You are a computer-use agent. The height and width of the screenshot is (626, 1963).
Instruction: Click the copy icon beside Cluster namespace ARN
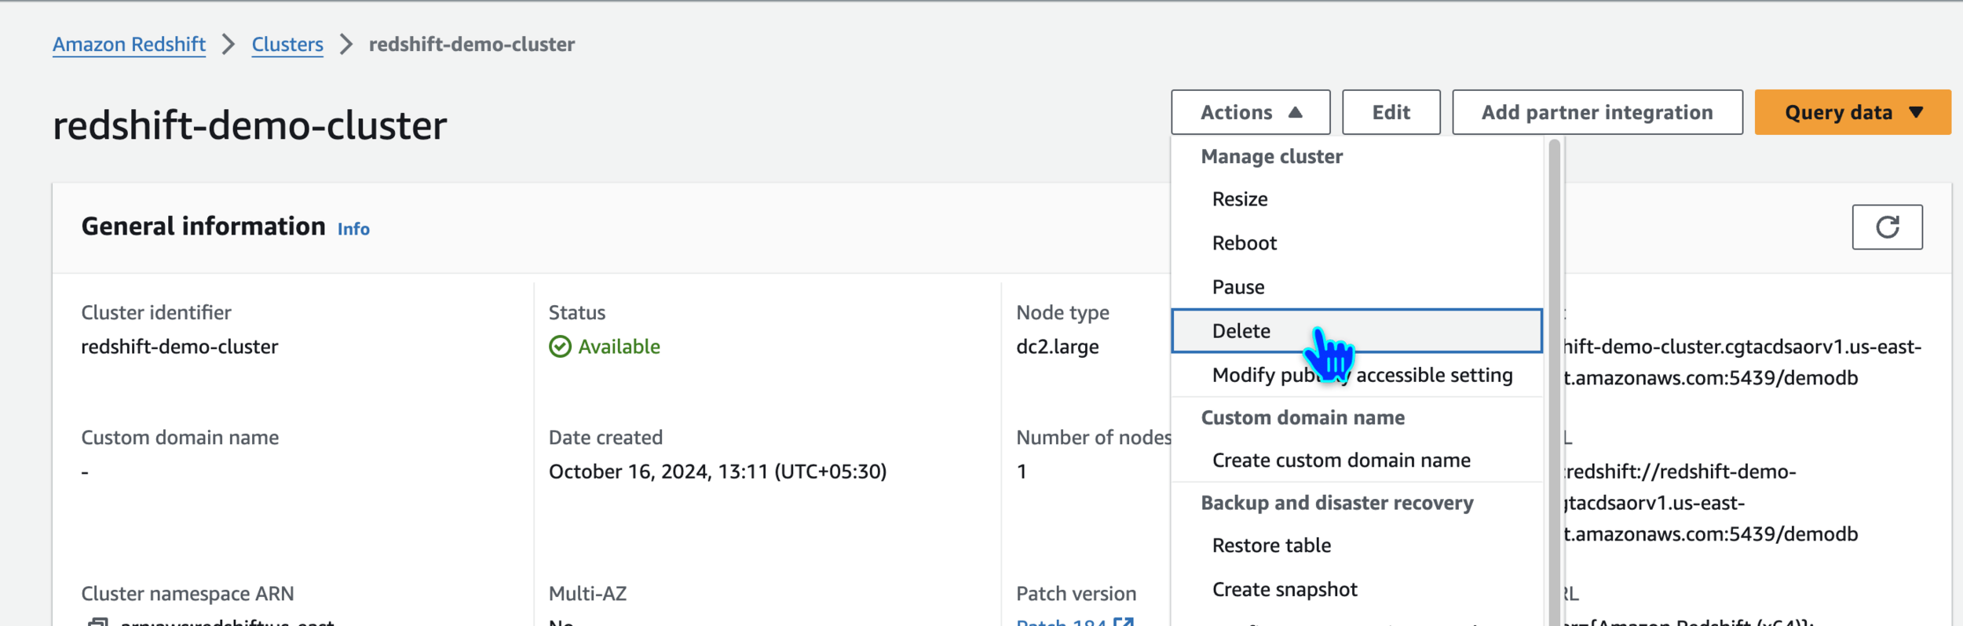coord(97,622)
